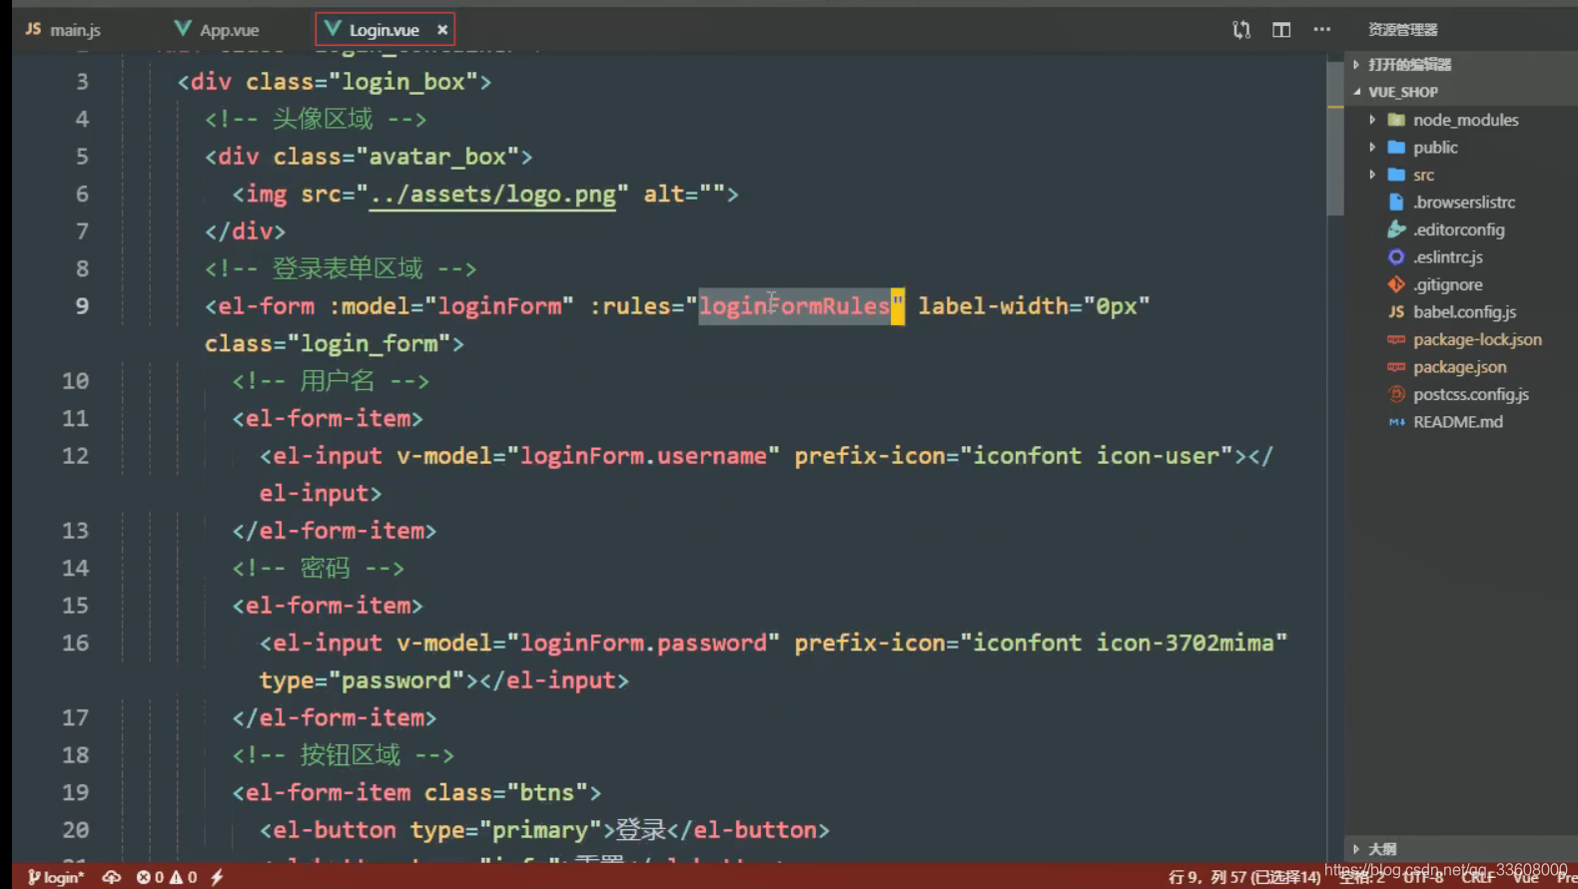Click the .editorconfig file icon

1396,229
